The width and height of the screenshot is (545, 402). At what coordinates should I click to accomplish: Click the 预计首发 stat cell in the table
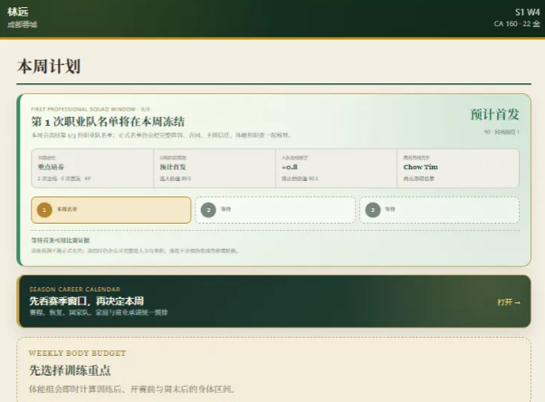coord(215,168)
